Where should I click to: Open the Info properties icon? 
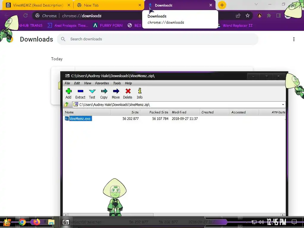[x=140, y=94]
